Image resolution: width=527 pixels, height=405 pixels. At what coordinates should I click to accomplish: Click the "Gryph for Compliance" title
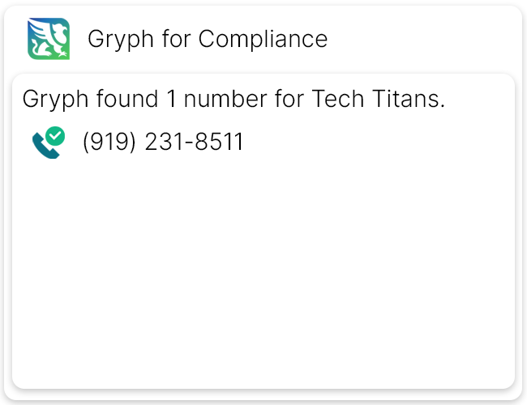207,39
